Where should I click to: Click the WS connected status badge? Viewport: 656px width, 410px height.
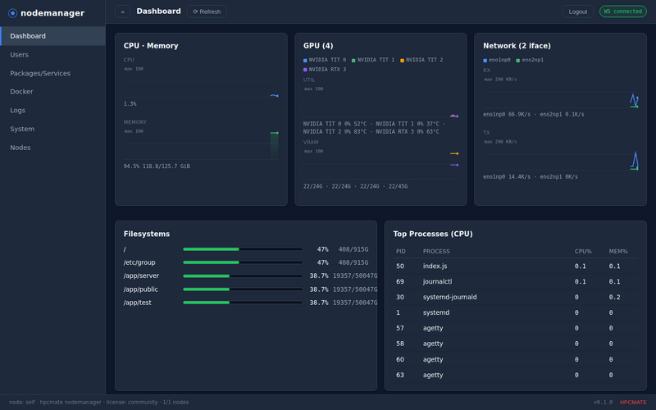point(622,11)
